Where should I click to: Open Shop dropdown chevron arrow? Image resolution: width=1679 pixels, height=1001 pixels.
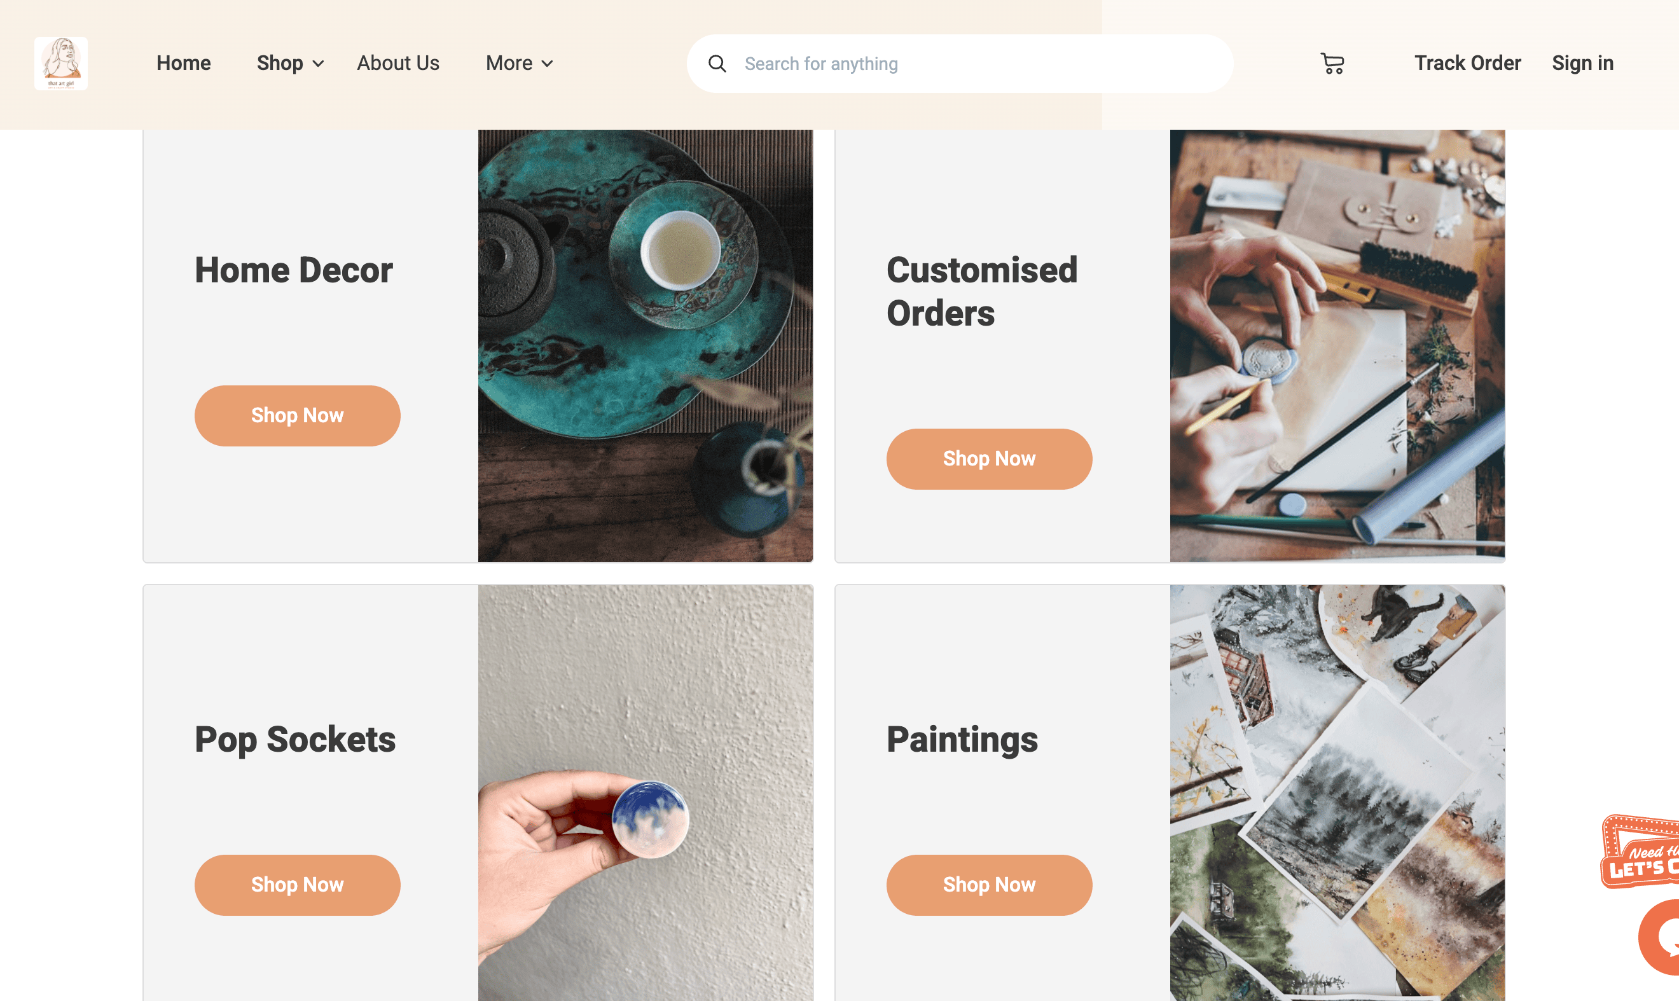pyautogui.click(x=319, y=63)
